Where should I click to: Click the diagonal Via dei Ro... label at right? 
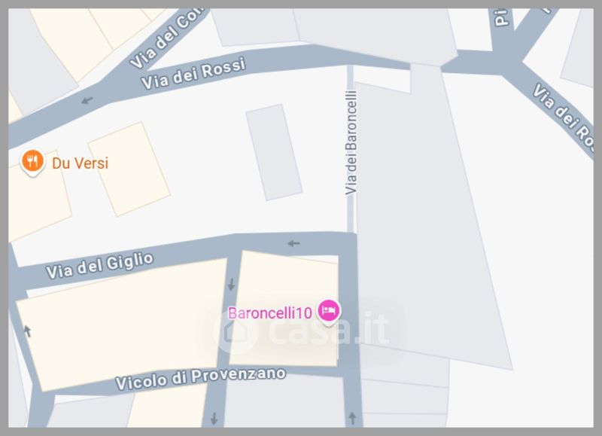coord(564,116)
